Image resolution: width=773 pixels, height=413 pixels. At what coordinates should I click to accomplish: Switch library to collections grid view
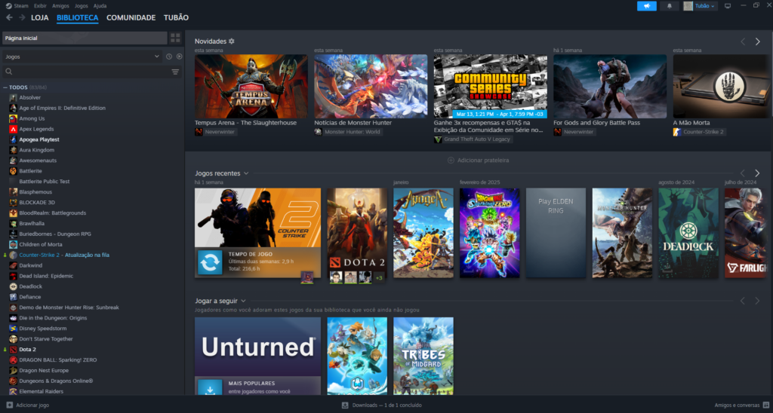coord(175,38)
